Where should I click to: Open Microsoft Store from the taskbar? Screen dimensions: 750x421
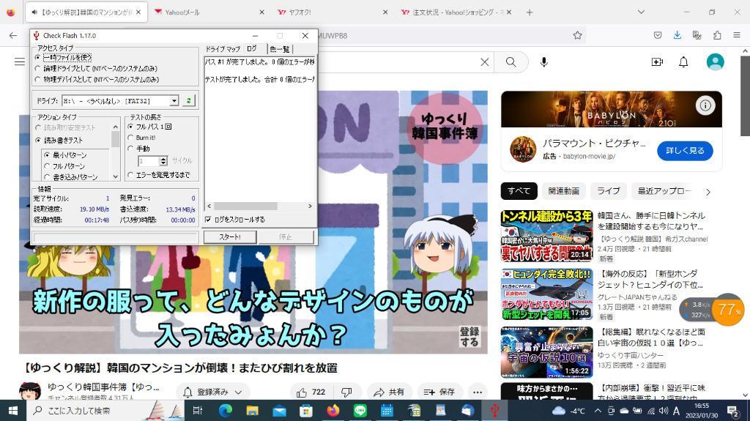[305, 411]
